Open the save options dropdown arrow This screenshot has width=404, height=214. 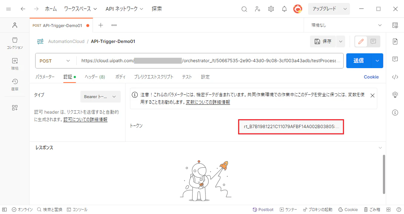[x=341, y=41]
